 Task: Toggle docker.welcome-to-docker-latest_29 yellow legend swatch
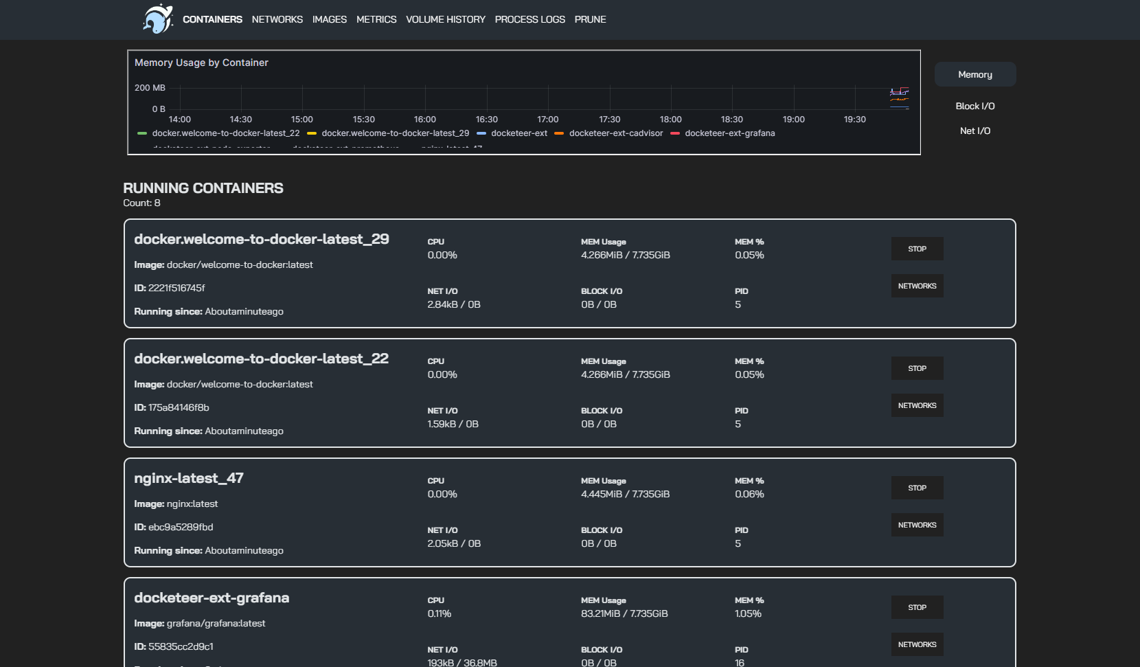312,133
